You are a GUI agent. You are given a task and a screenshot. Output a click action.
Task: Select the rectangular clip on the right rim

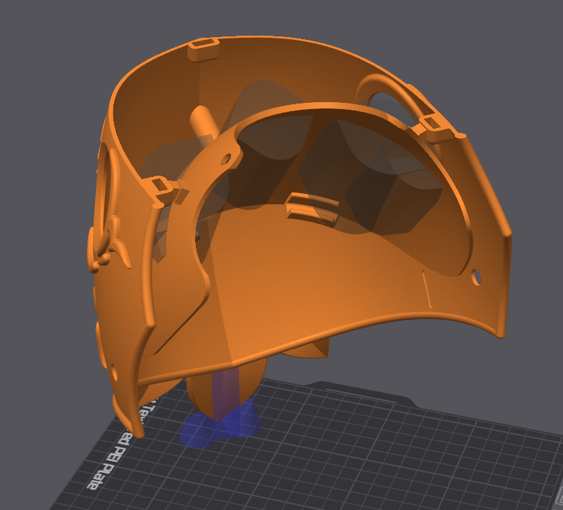[x=436, y=127]
